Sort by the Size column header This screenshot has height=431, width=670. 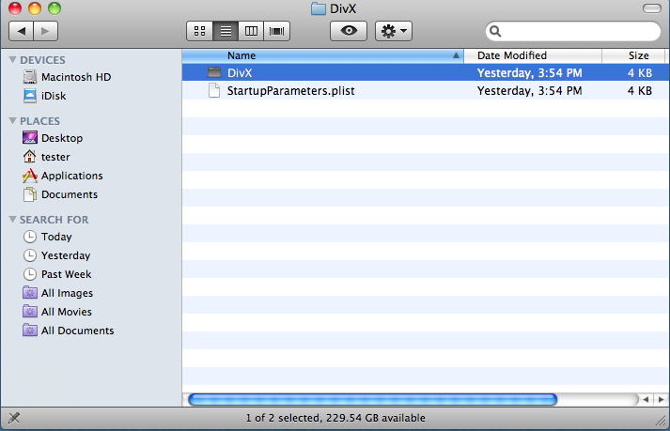[x=633, y=56]
